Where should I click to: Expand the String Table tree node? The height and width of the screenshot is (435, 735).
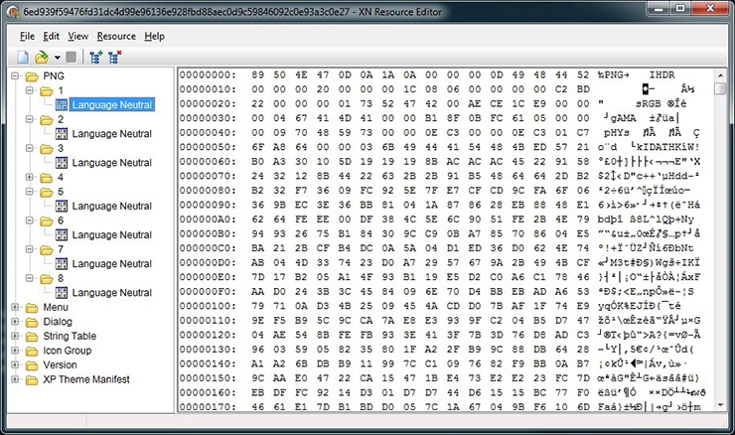(x=16, y=337)
